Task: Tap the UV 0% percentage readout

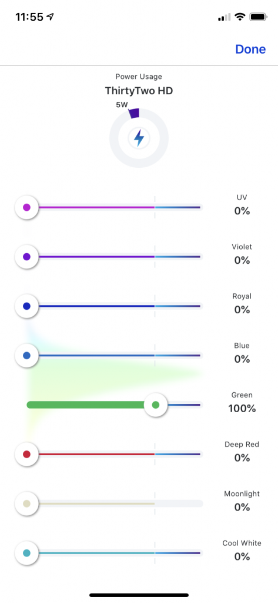Action: pyautogui.click(x=242, y=211)
